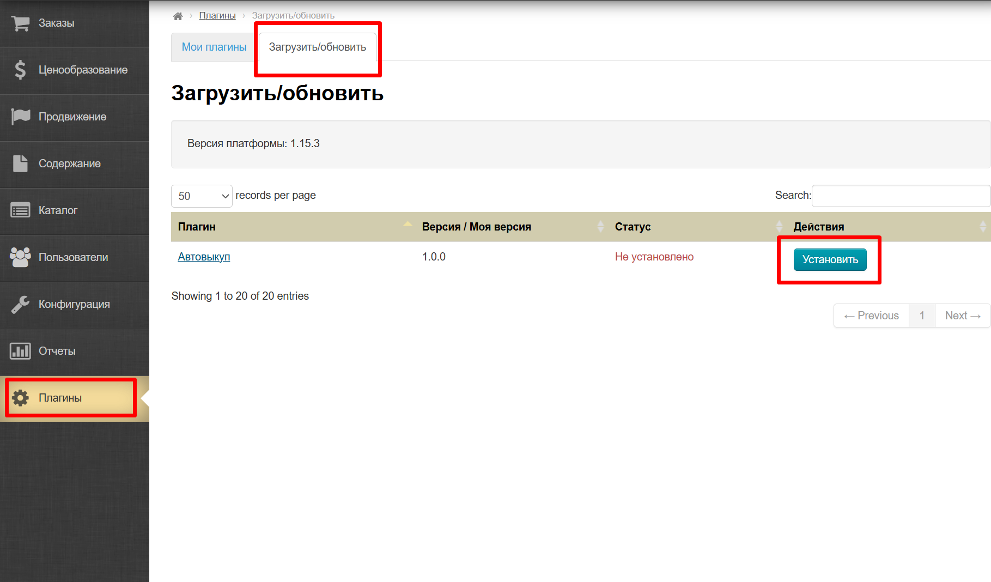This screenshot has width=991, height=582.
Task: Click the document Content icon
Action: point(21,163)
